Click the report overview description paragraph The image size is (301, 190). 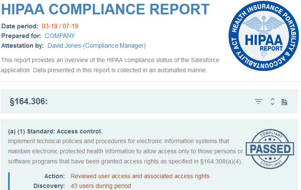coord(110,65)
